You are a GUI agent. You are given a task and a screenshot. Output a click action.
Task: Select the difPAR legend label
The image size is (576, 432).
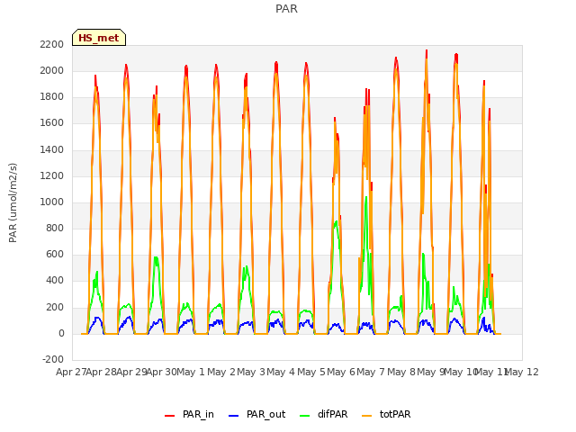(332, 414)
